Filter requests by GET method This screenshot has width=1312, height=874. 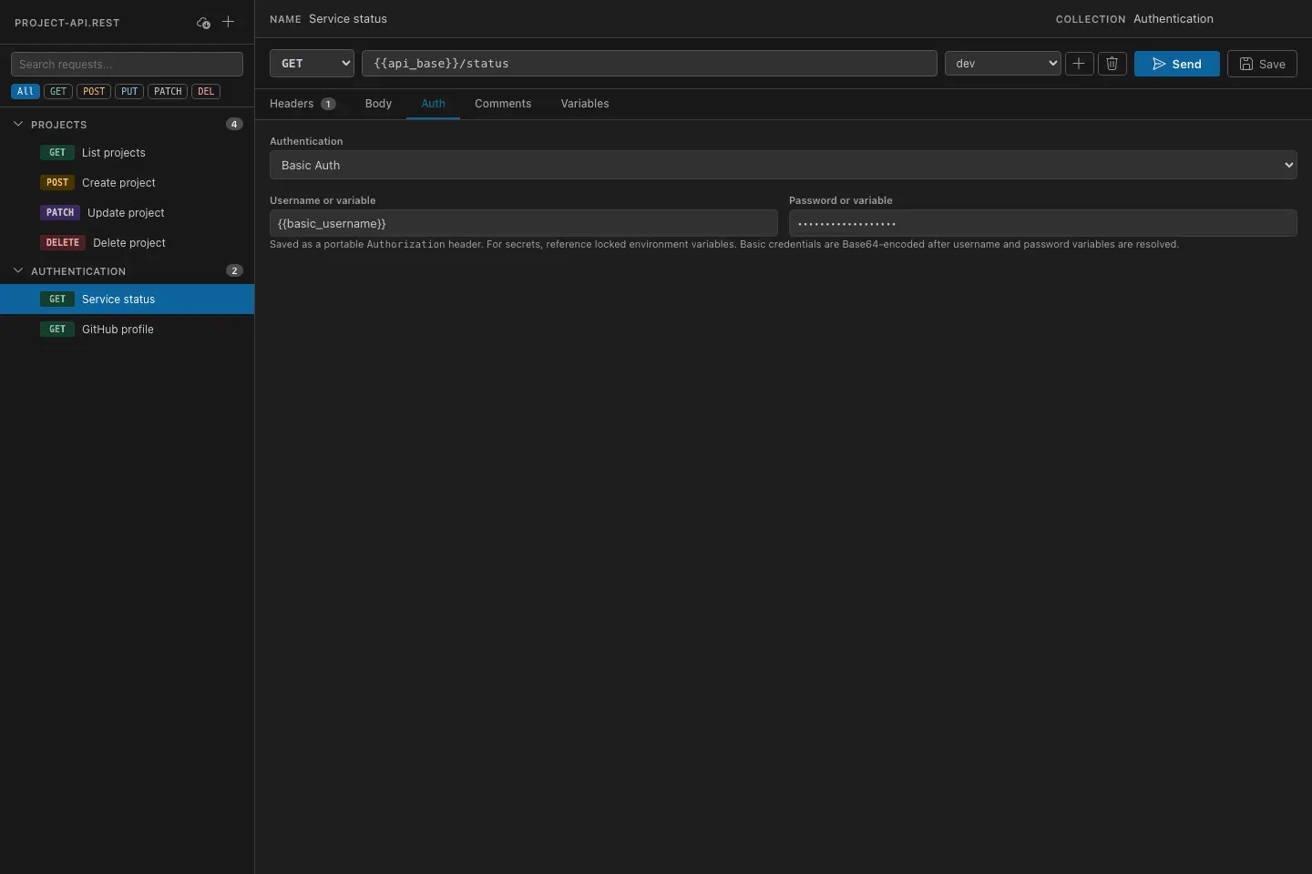[58, 91]
